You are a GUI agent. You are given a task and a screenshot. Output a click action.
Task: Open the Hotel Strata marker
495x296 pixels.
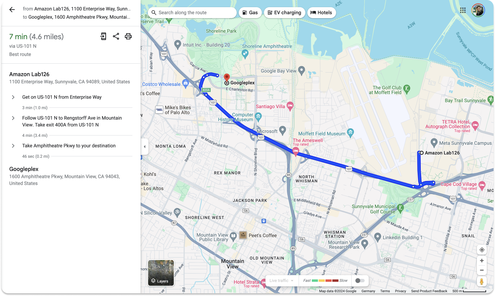263,283
